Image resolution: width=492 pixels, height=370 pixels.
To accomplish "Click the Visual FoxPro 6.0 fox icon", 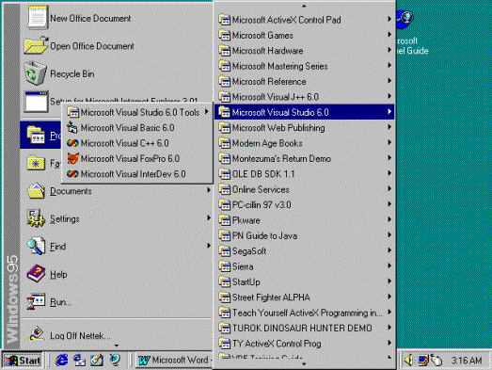I will pos(72,158).
